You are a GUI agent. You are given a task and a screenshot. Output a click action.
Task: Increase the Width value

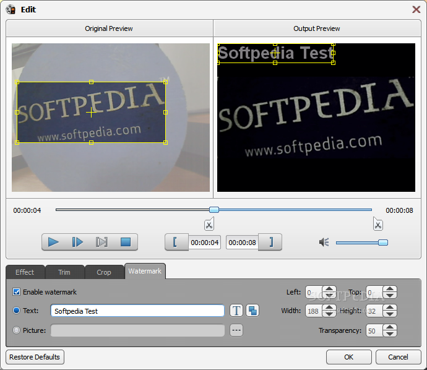(329, 308)
